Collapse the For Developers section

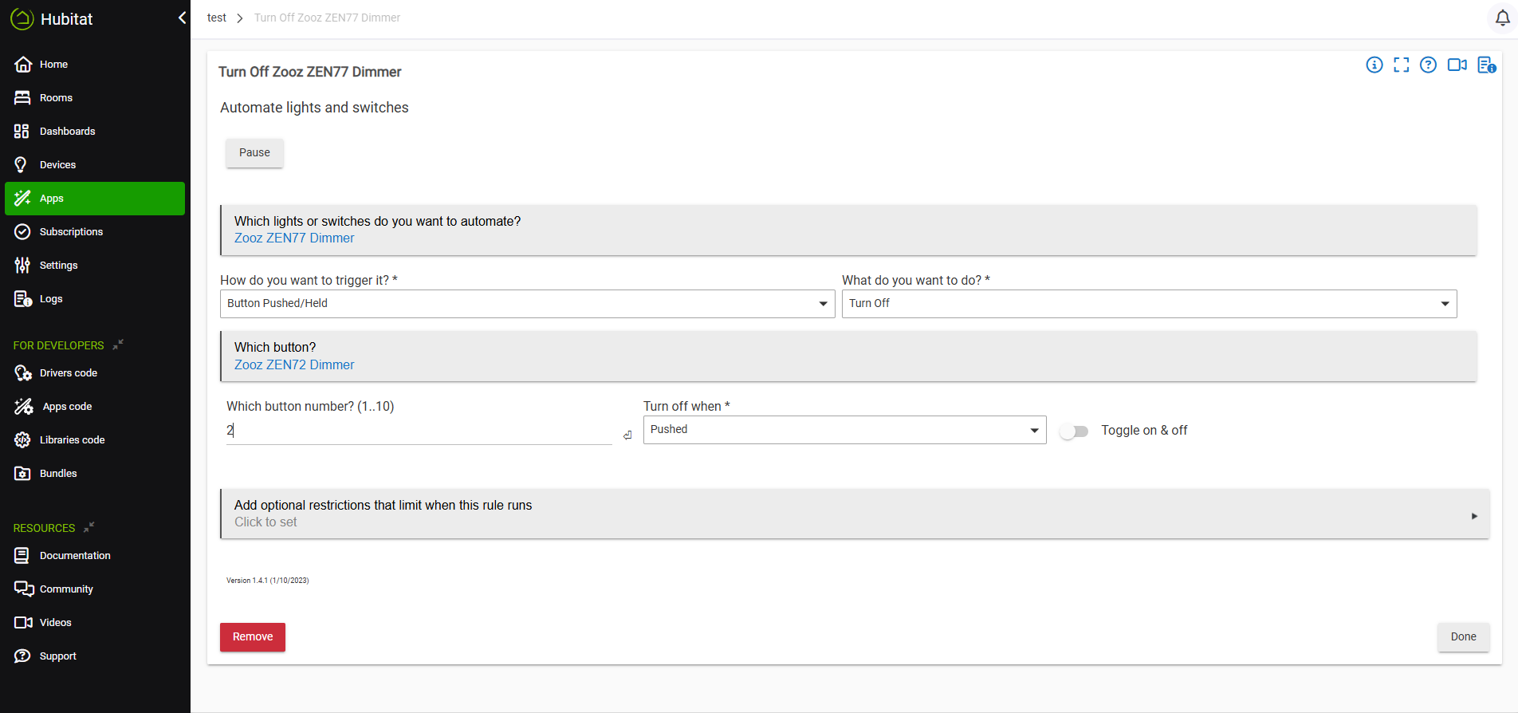coord(118,345)
